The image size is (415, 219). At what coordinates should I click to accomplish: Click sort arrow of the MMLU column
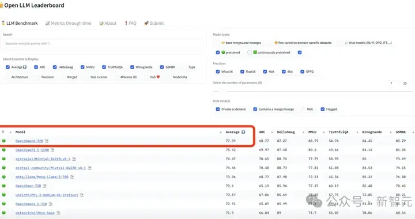click(323, 132)
